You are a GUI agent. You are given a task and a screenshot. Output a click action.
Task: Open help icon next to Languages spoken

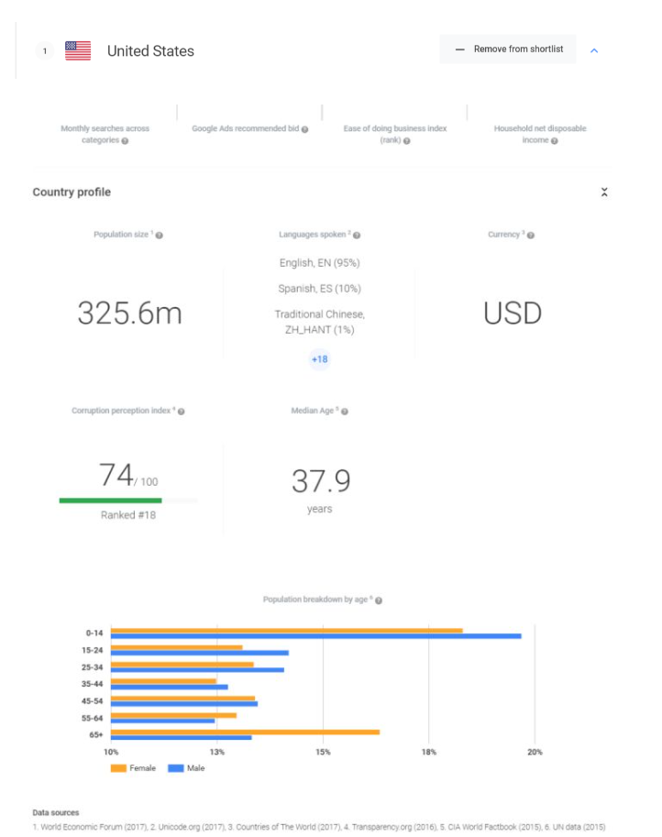coord(357,236)
